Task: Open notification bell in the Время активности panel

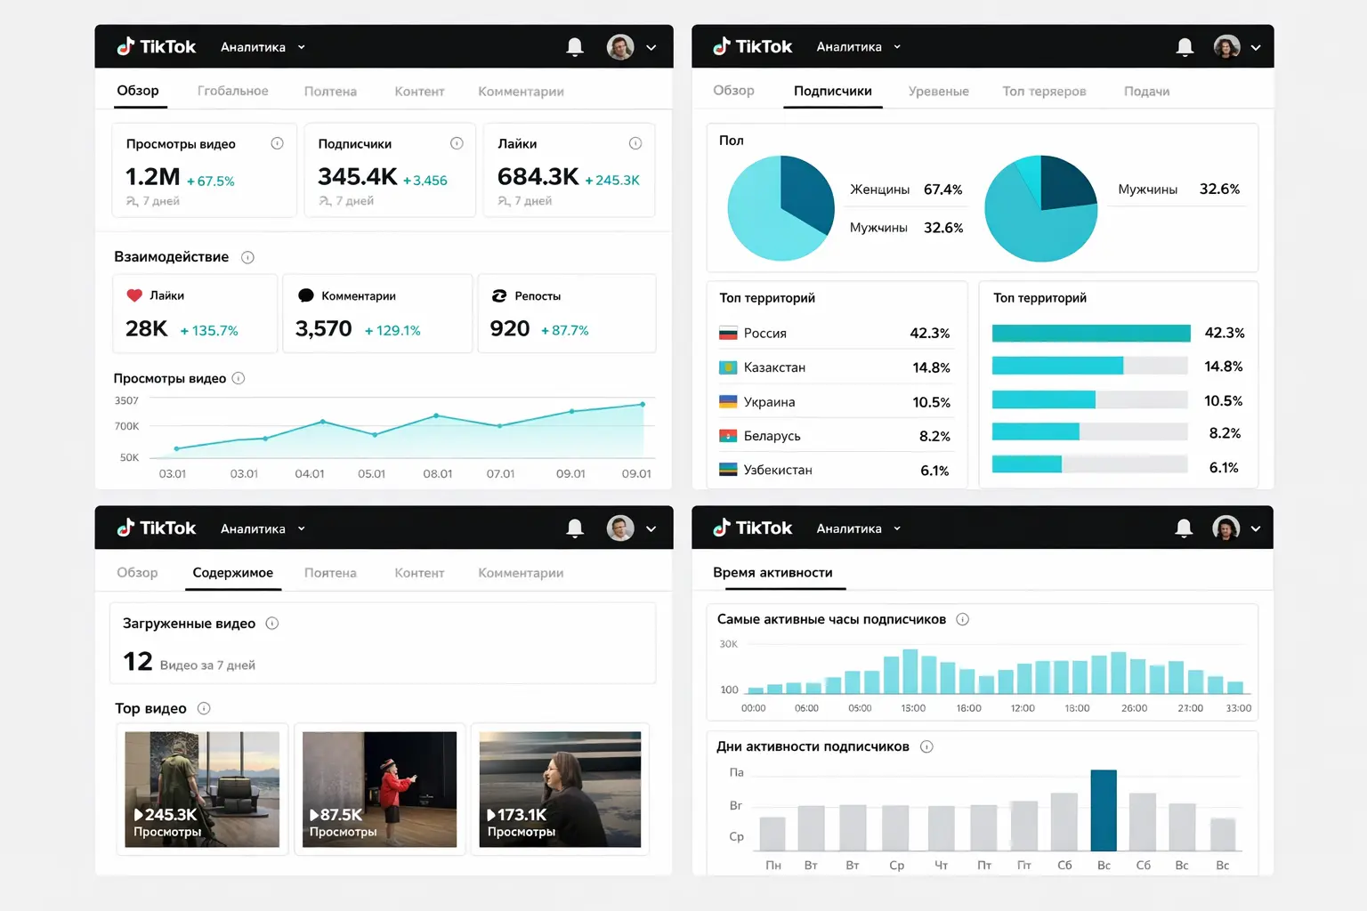Action: coord(1184,528)
